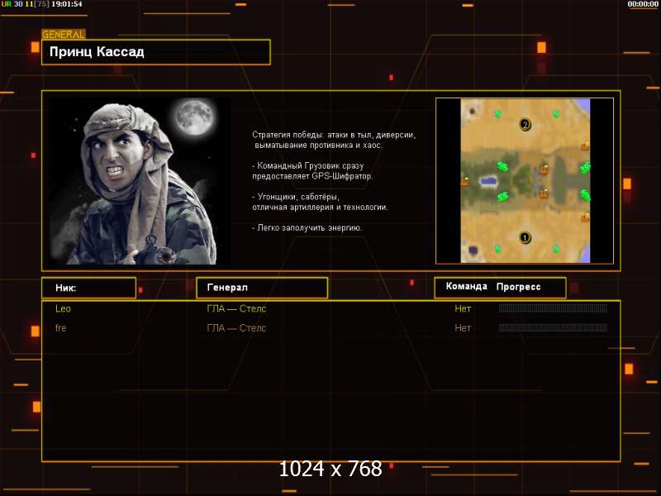The image size is (661, 496).
Task: Click fre's loading progress bar
Action: [x=553, y=327]
